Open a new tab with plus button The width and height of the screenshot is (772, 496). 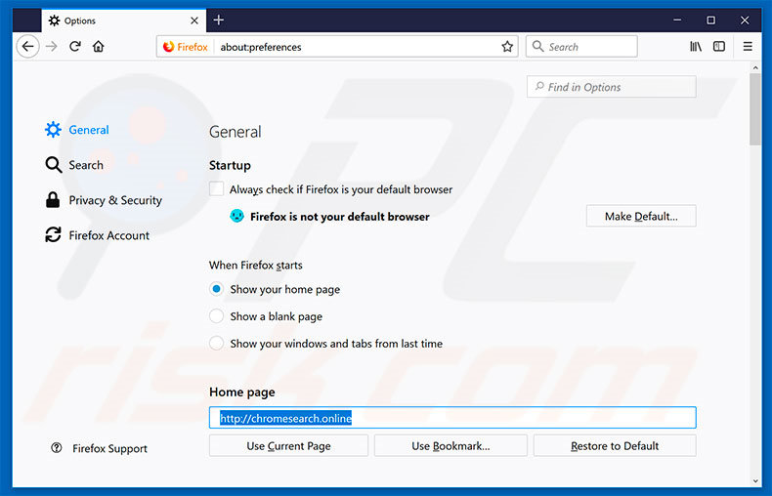coord(219,21)
